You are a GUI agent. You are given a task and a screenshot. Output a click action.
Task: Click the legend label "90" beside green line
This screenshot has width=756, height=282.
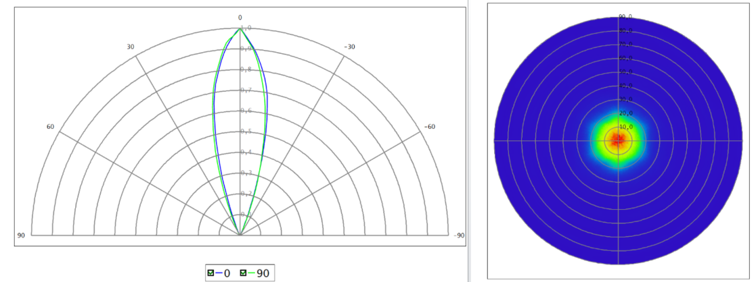[263, 273]
